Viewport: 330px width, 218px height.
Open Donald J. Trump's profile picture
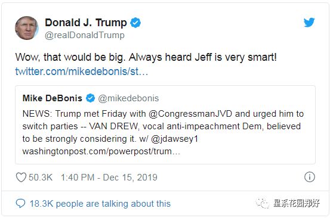[27, 28]
